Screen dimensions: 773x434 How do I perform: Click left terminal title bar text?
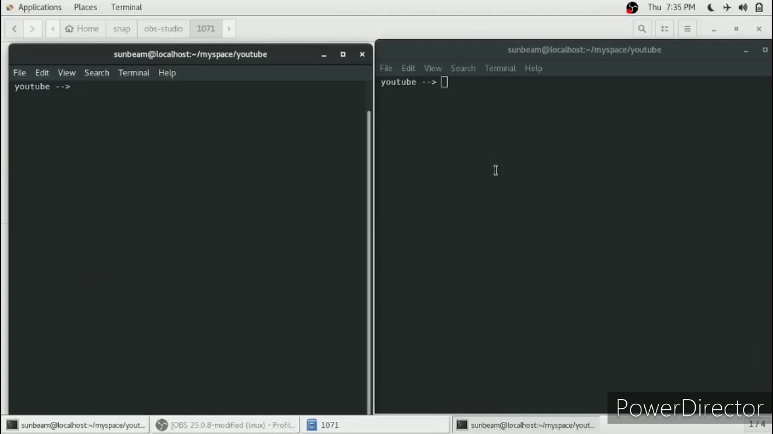(190, 54)
